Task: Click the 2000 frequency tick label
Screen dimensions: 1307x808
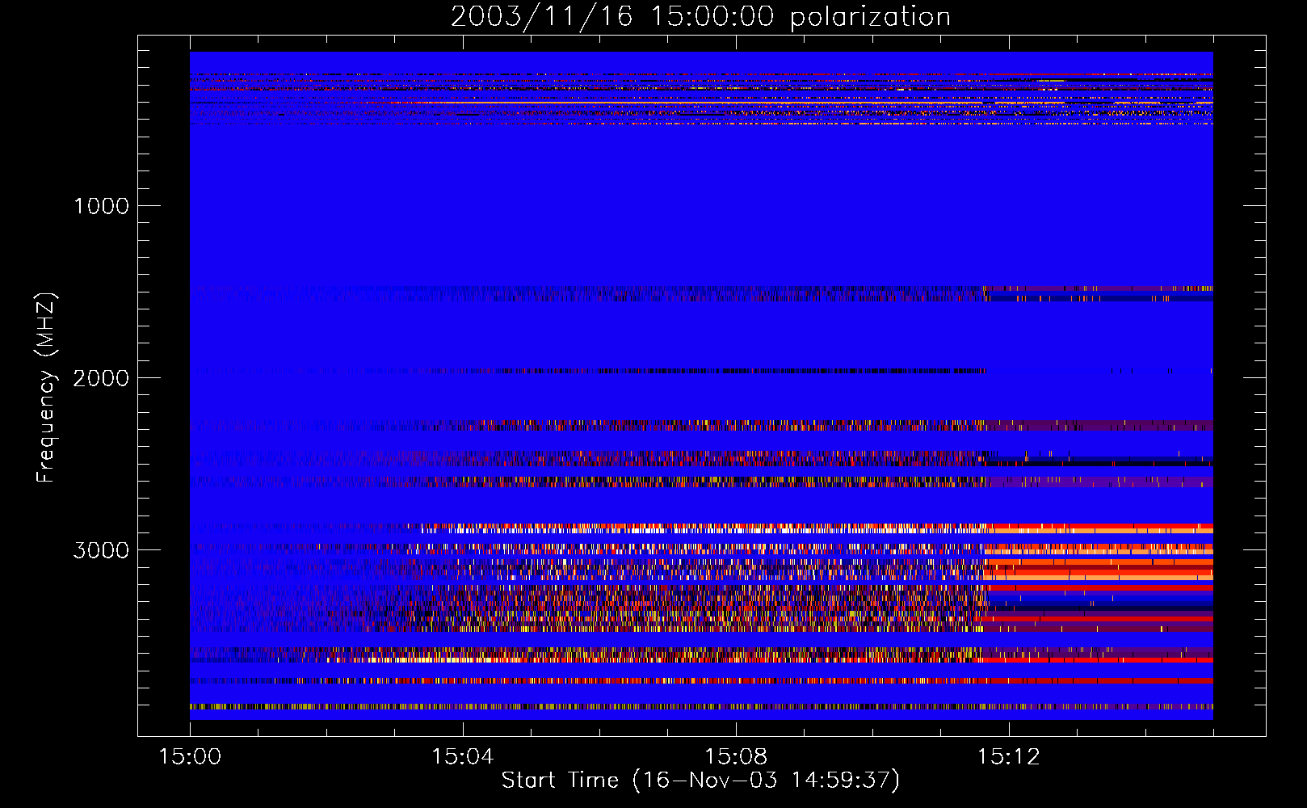Action: pos(101,377)
